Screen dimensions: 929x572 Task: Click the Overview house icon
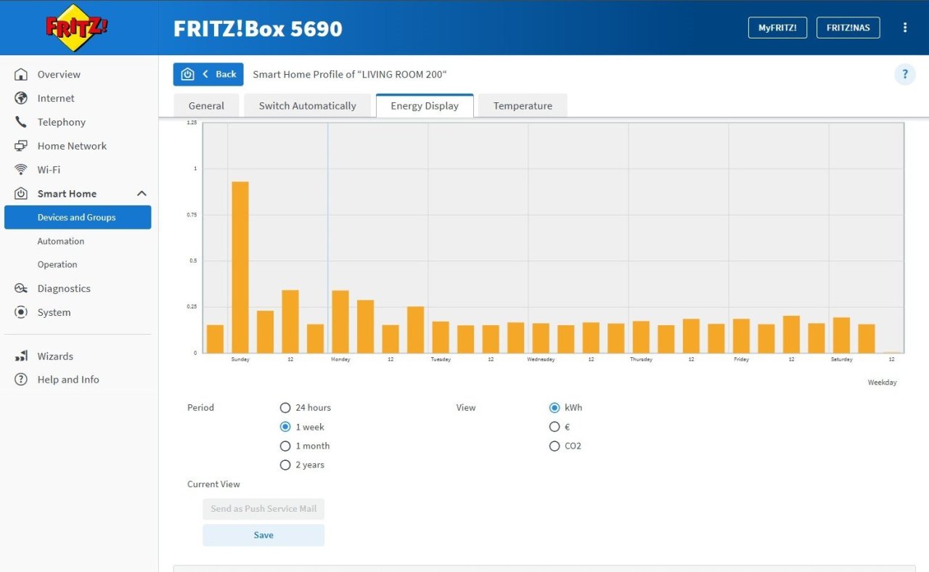point(21,75)
